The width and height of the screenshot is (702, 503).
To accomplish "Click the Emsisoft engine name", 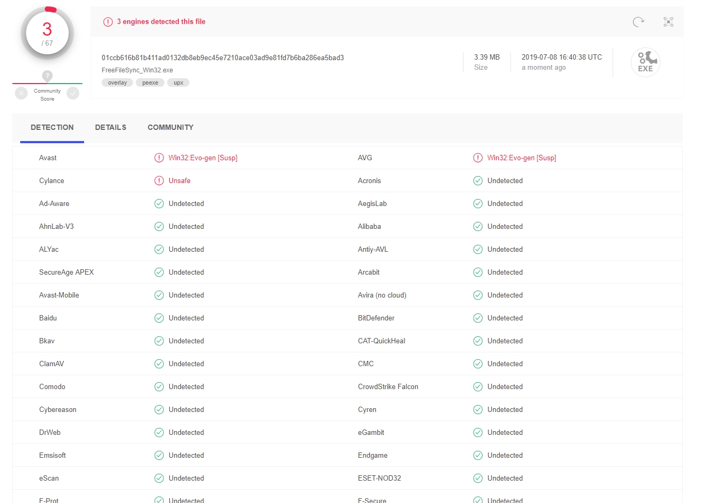I will [52, 455].
